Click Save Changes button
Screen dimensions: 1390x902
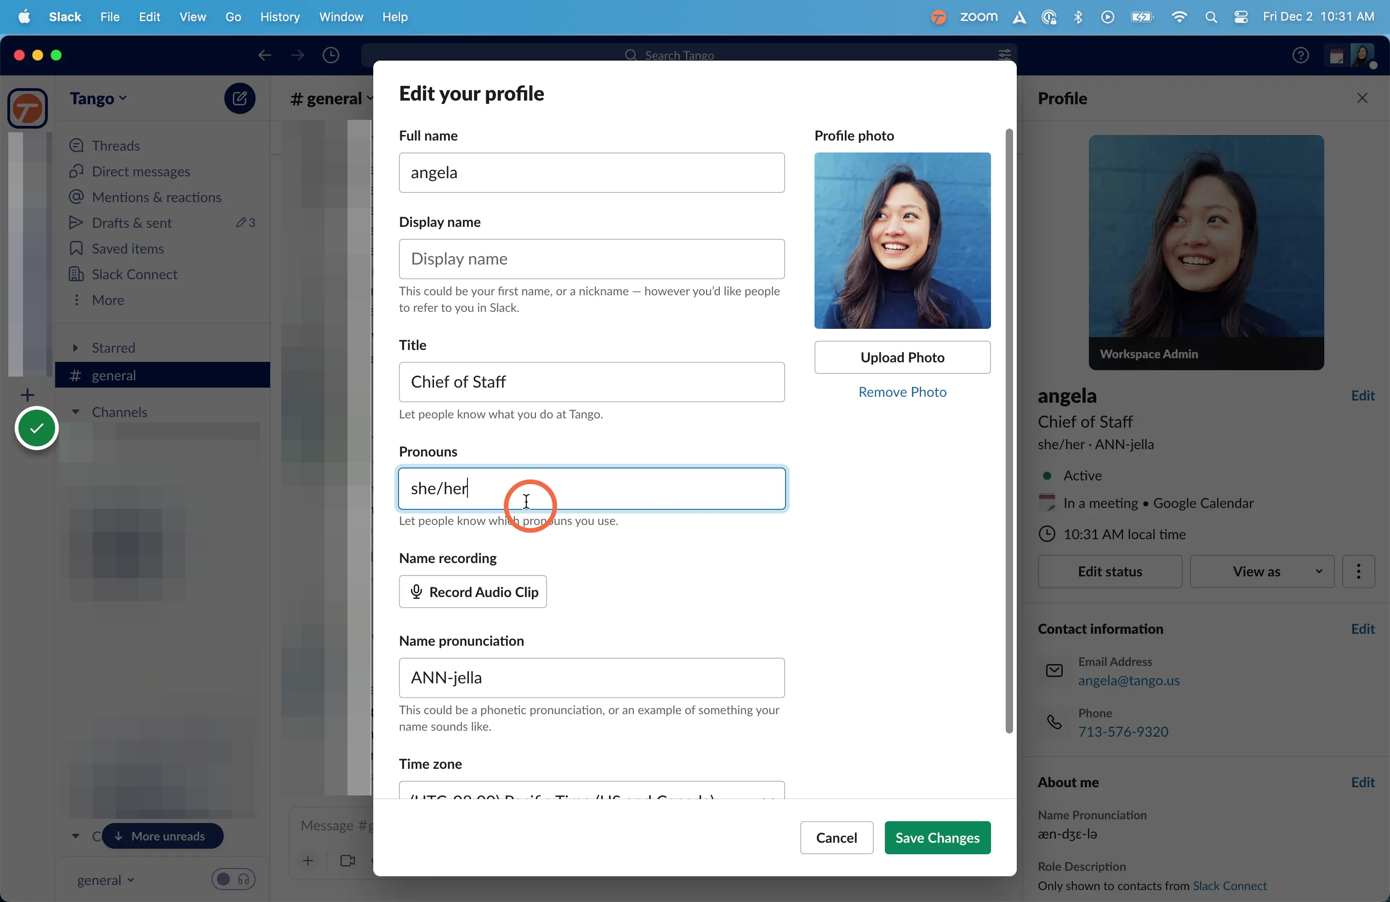click(937, 837)
